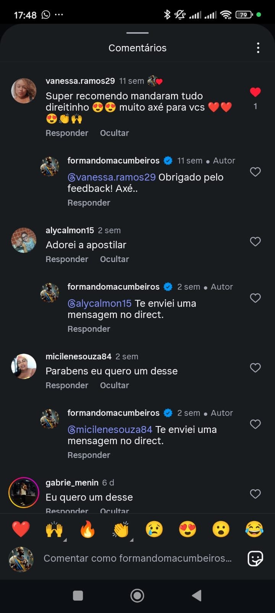Image resolution: width=275 pixels, height=613 pixels.
Task: Like micilenesouza84's comment with heart
Action: tap(255, 368)
